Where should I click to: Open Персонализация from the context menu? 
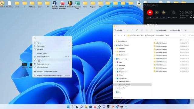[52, 67]
